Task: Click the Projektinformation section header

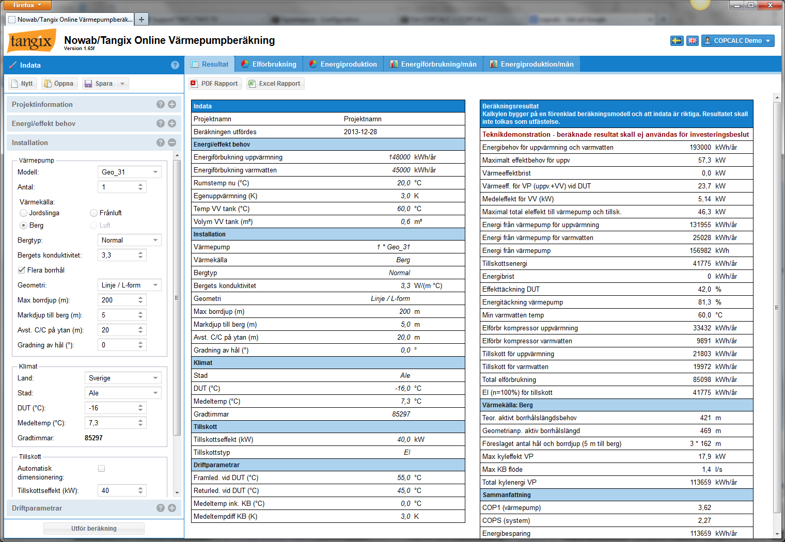Action: [x=93, y=104]
